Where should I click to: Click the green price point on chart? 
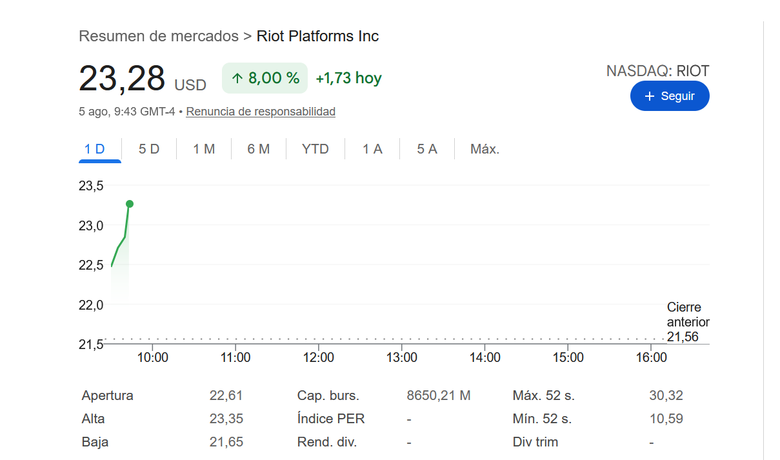pyautogui.click(x=130, y=204)
